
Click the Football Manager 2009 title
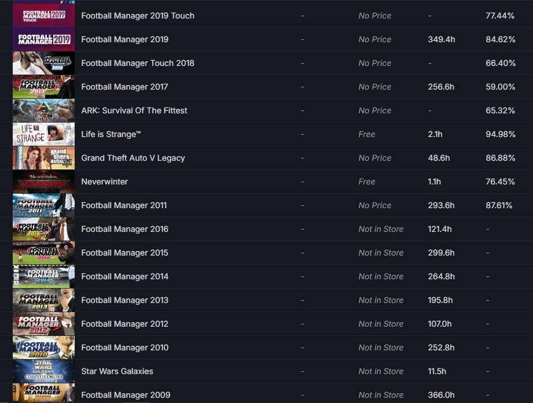(x=126, y=395)
